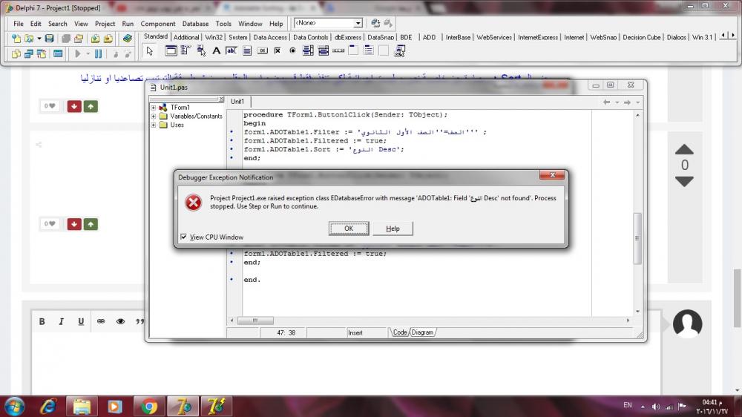Open the Open-file dropdown arrow in toolbar

point(39,39)
